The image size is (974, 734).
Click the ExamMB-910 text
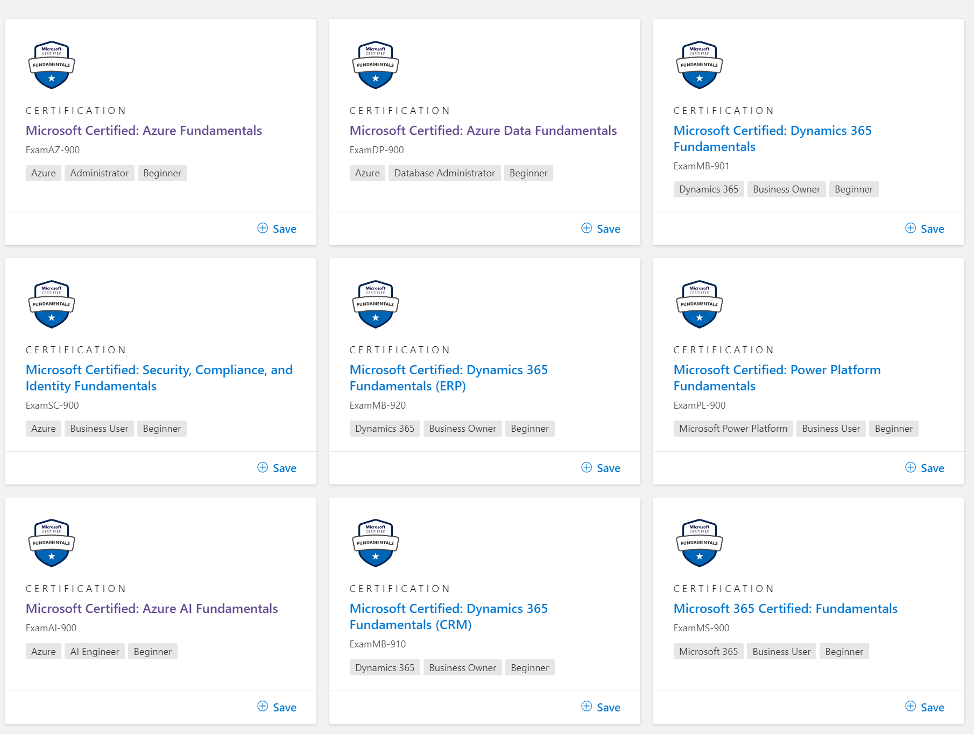(x=378, y=644)
